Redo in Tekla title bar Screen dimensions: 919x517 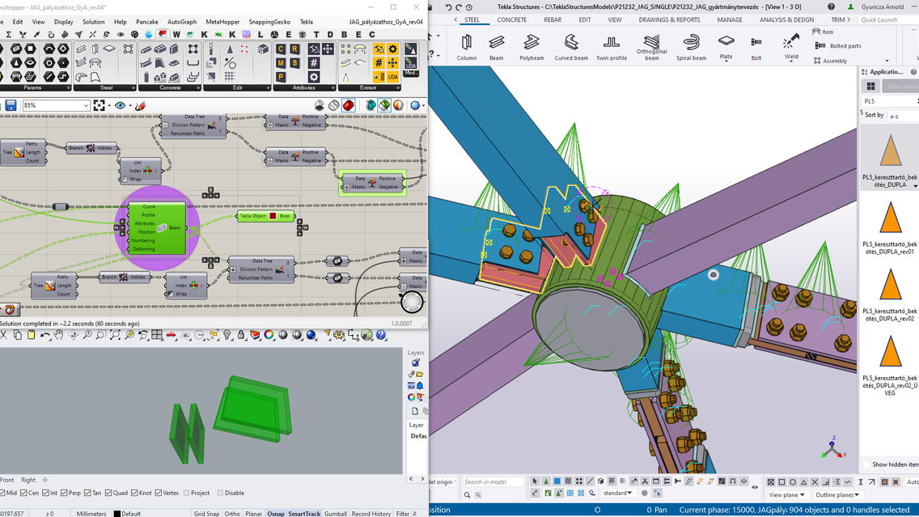pyautogui.click(x=459, y=7)
